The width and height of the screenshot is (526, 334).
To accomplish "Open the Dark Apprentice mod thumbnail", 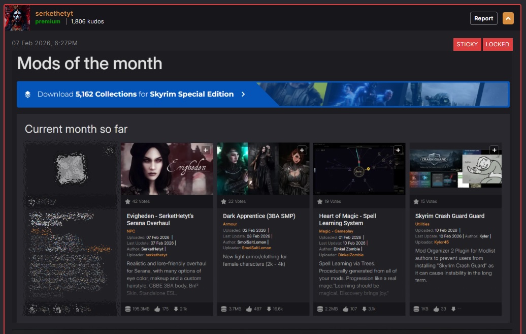I will click(x=263, y=169).
